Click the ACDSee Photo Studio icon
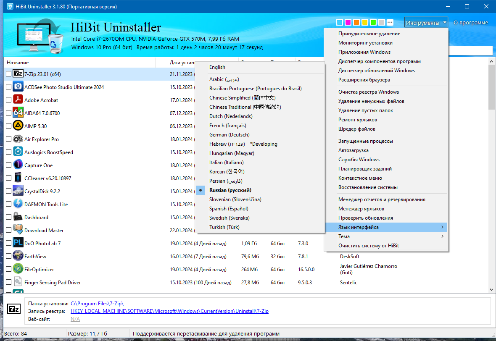This screenshot has height=341, width=496. pos(18,87)
